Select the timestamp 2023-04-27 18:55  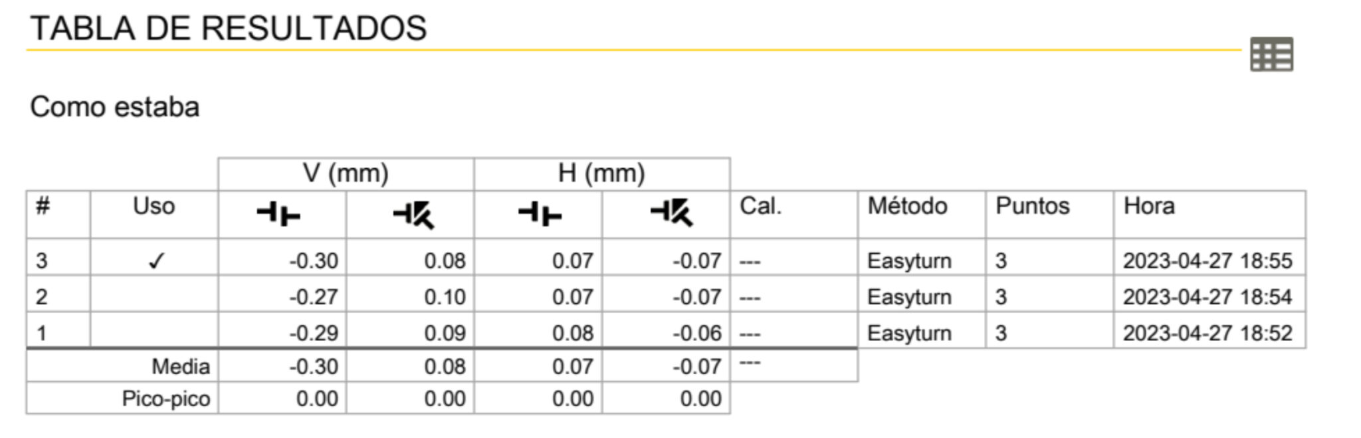pos(1207,261)
